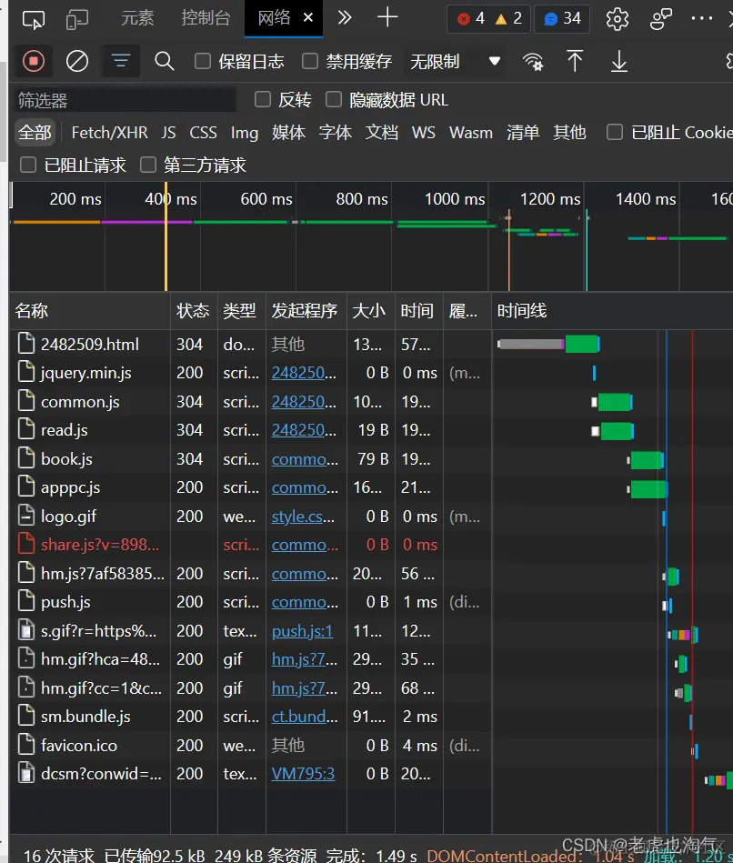Export HAR file with download arrow
733x863 pixels.
pos(619,61)
